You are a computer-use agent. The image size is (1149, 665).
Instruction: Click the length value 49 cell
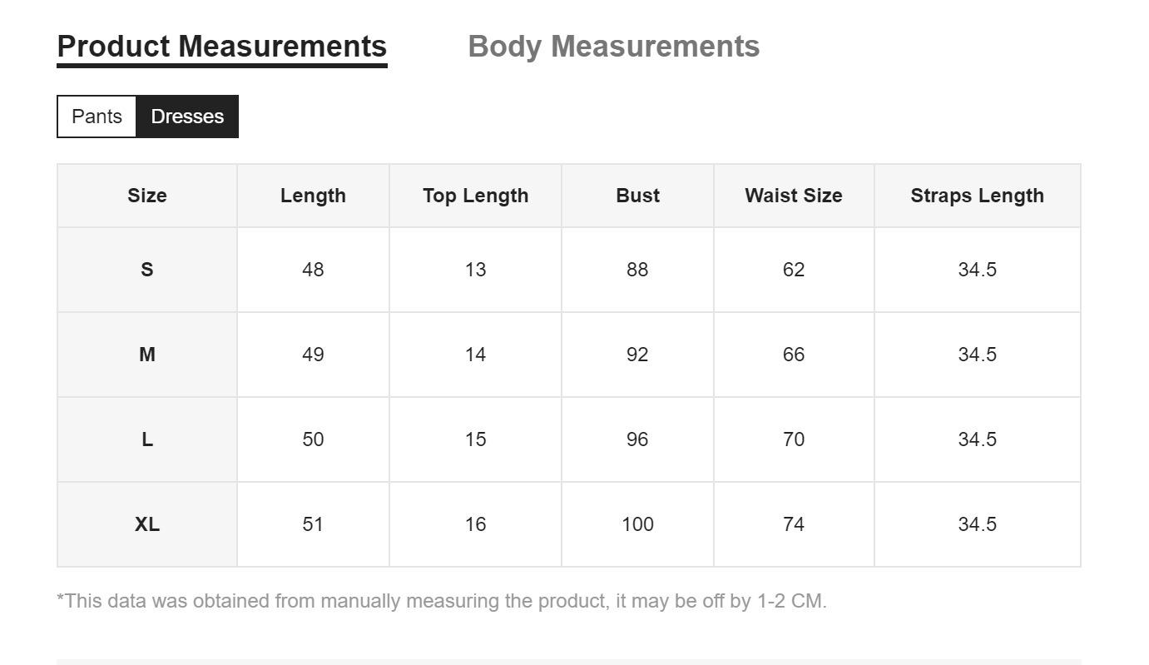(313, 355)
